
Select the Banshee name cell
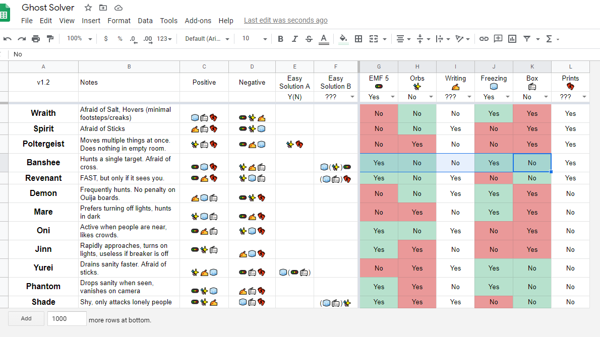pyautogui.click(x=43, y=162)
